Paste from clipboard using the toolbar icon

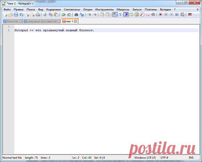[x=56, y=14]
